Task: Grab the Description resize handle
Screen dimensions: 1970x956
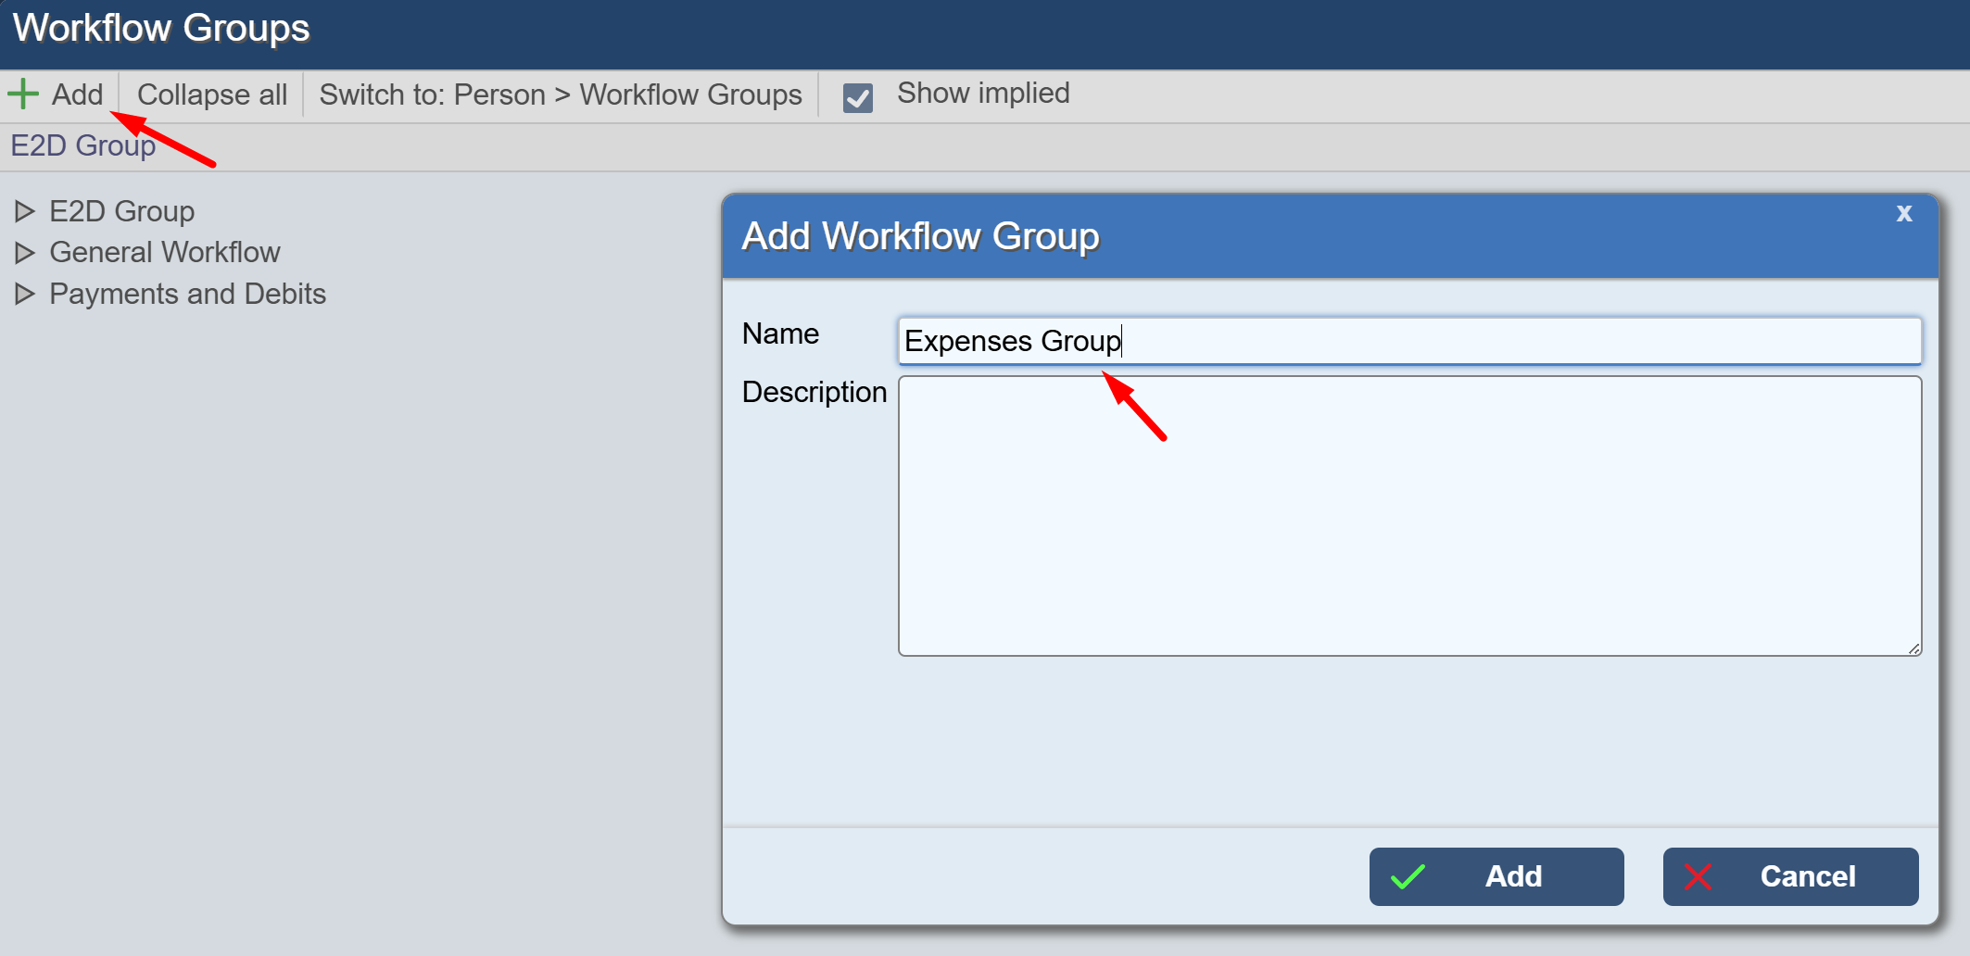Action: (x=1913, y=648)
